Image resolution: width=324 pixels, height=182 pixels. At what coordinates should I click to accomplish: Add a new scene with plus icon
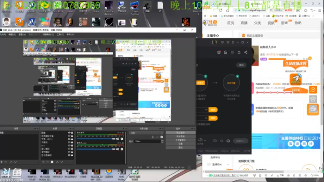click(2, 162)
